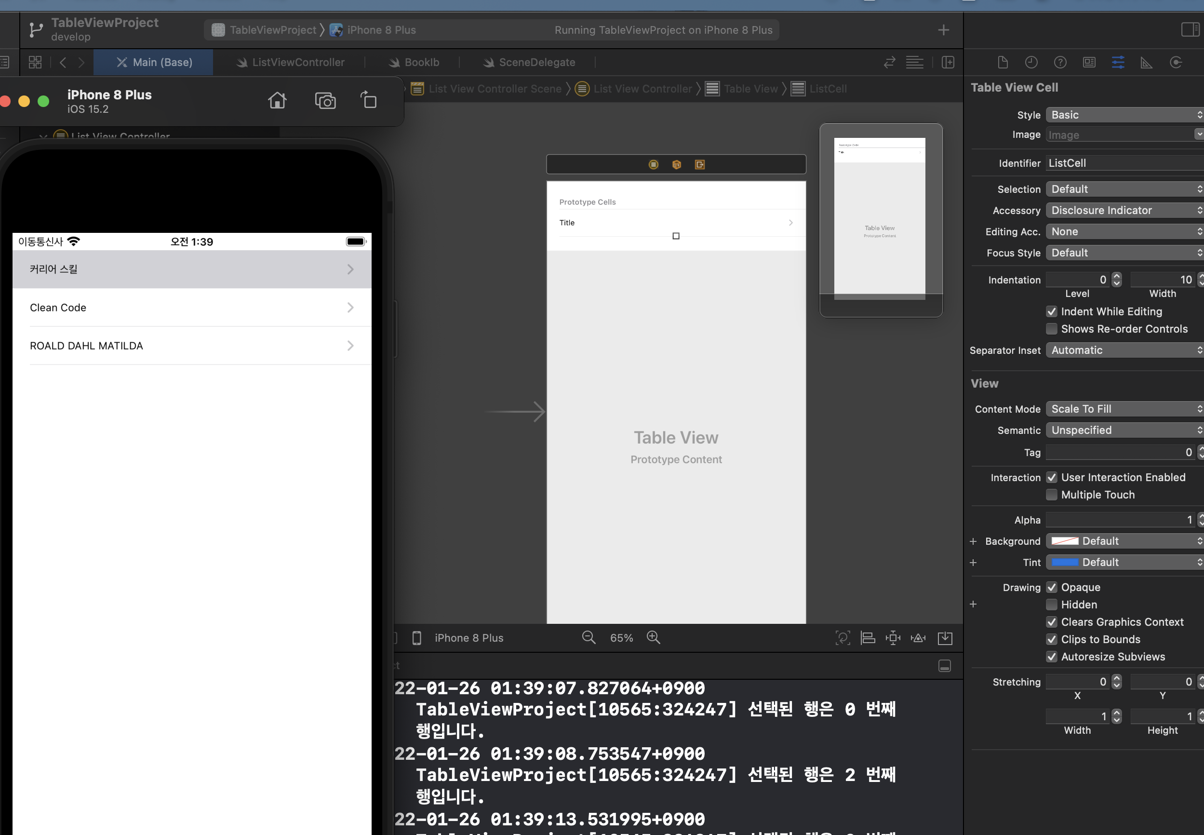Viewport: 1204px width, 835px height.
Task: Enable Shows Re-order Controls checkbox
Action: (x=1051, y=329)
